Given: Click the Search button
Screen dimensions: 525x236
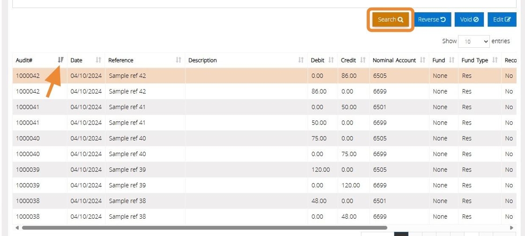Looking at the screenshot, I should [x=390, y=20].
